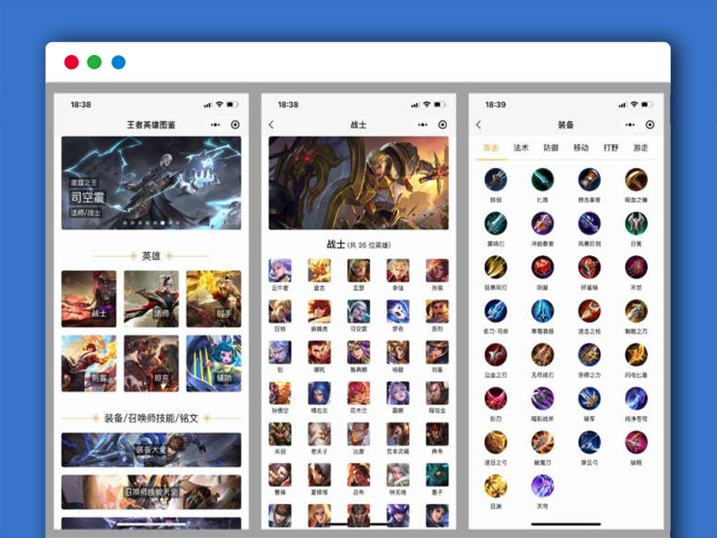Tap the 末世 equipment icon
The image size is (717, 538).
tap(636, 268)
